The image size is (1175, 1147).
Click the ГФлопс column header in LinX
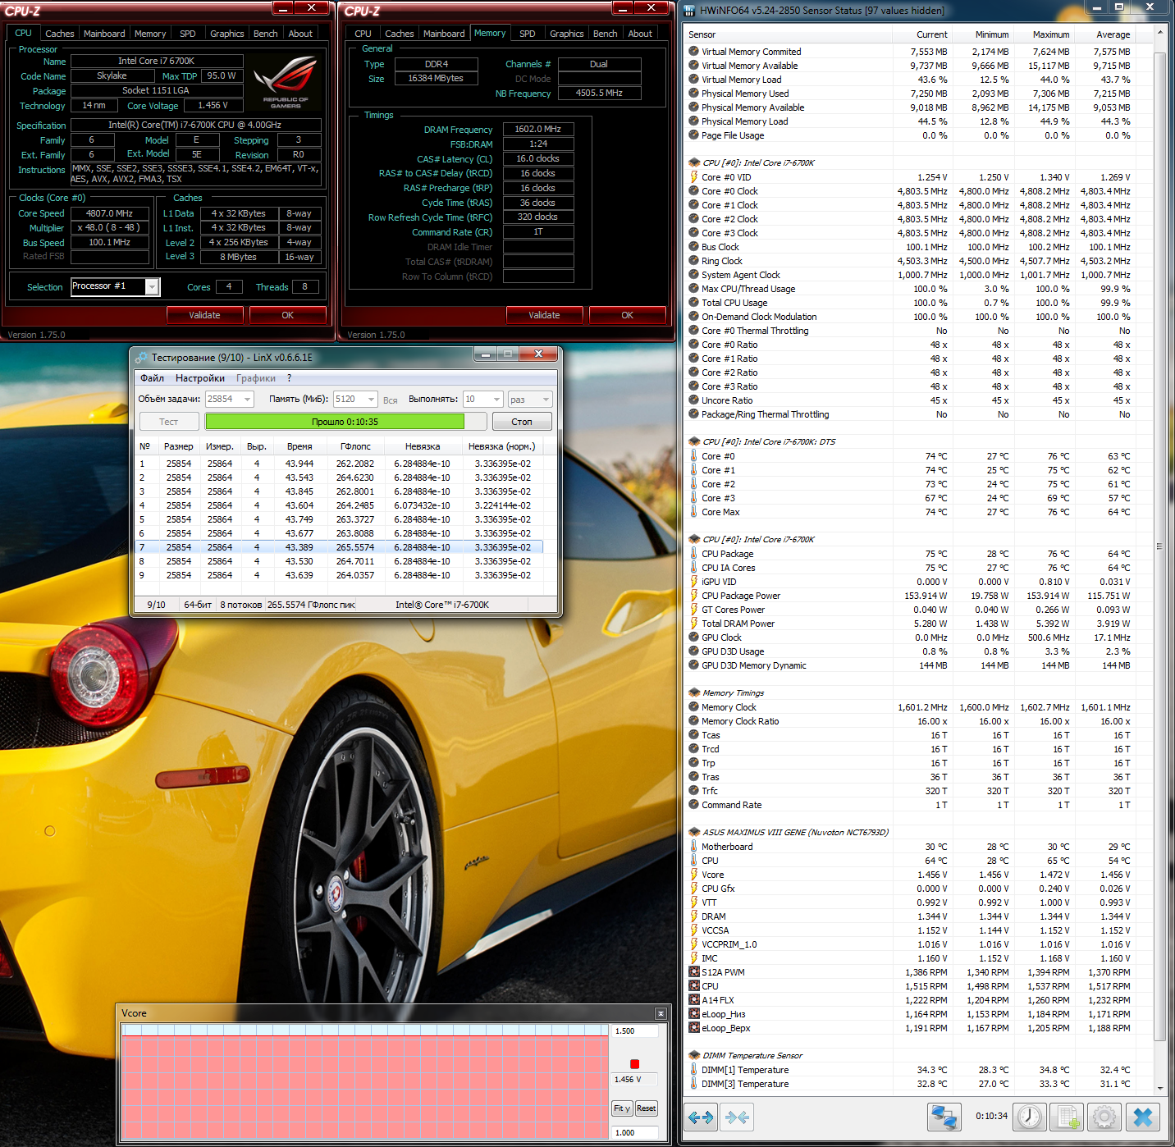(355, 446)
